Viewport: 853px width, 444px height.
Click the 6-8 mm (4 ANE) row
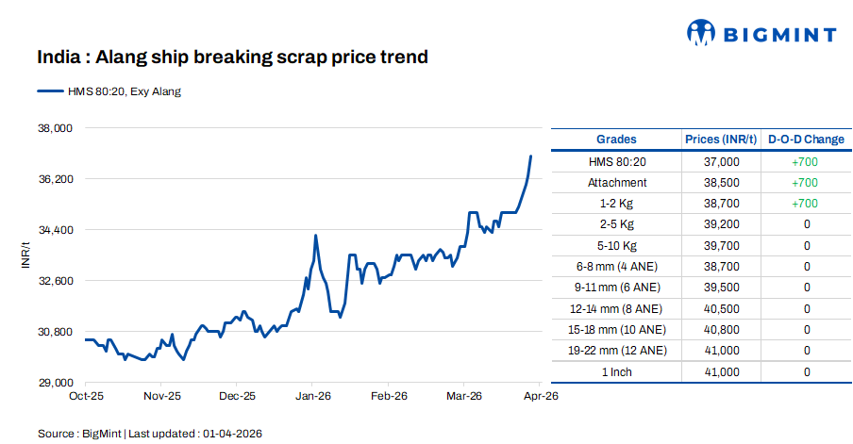(x=616, y=267)
